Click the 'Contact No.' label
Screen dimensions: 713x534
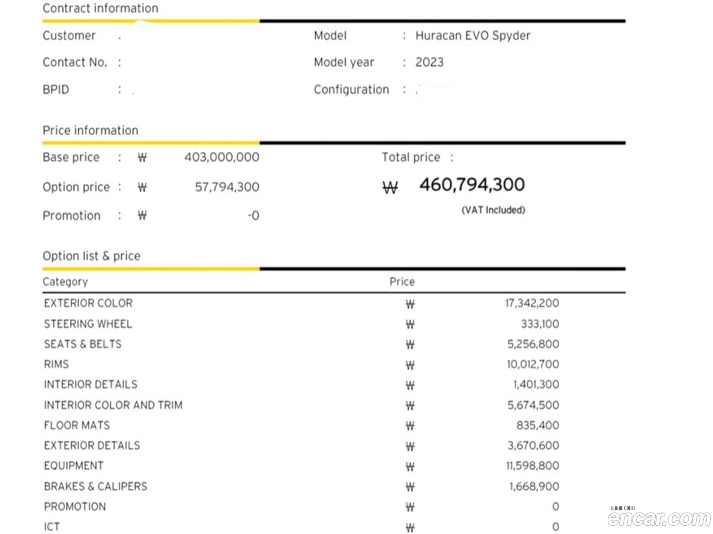[x=75, y=62]
